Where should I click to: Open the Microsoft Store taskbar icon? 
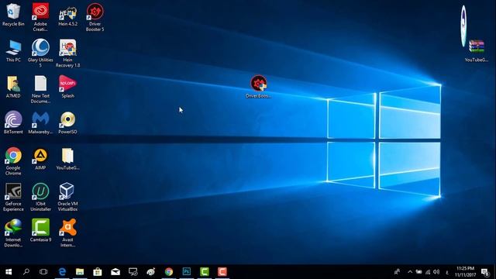98,272
